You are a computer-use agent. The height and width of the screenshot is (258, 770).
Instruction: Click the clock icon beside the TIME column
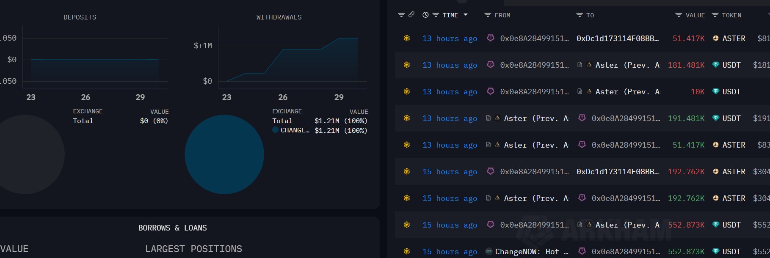tap(425, 15)
